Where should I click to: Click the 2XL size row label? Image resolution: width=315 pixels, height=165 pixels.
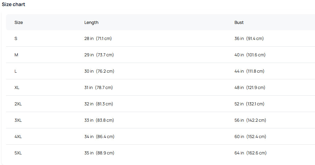point(18,104)
